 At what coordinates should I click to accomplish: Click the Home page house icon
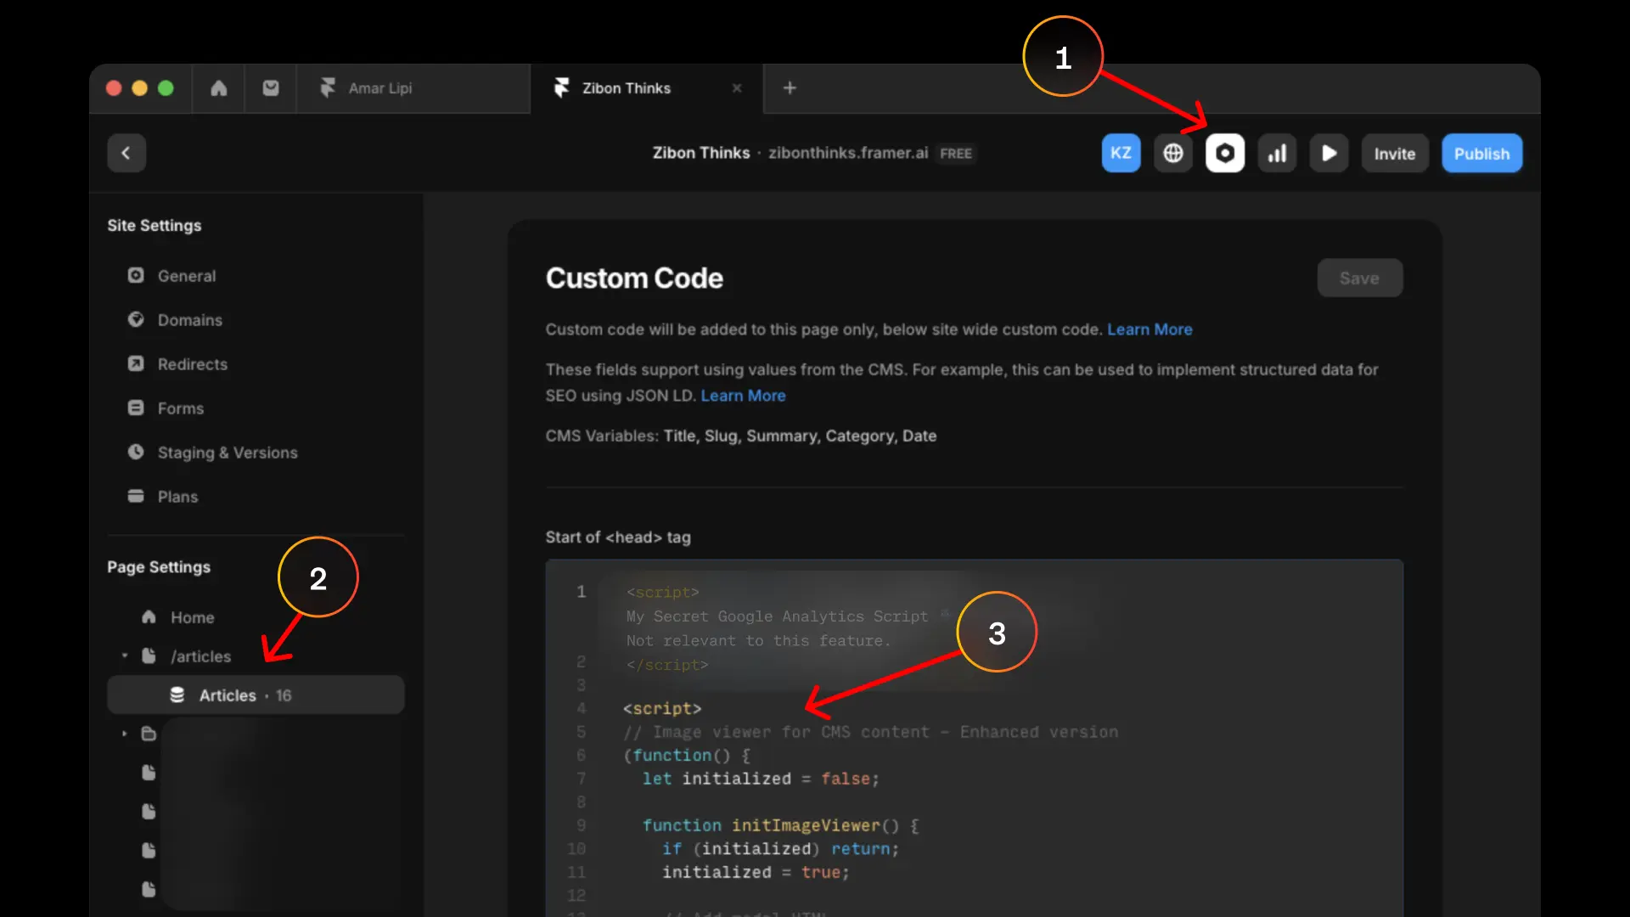pyautogui.click(x=149, y=616)
